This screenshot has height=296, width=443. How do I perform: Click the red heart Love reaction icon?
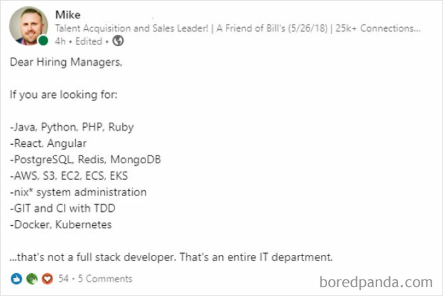click(x=46, y=278)
